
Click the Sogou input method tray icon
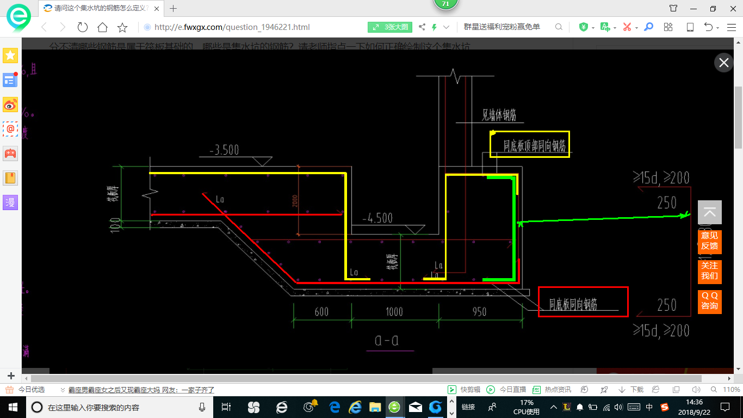[665, 407]
